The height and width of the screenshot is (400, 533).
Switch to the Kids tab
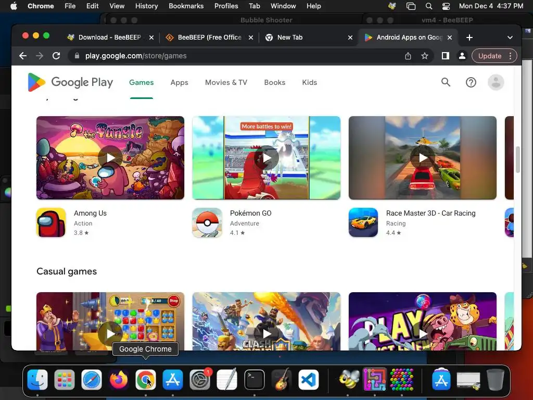click(x=309, y=82)
